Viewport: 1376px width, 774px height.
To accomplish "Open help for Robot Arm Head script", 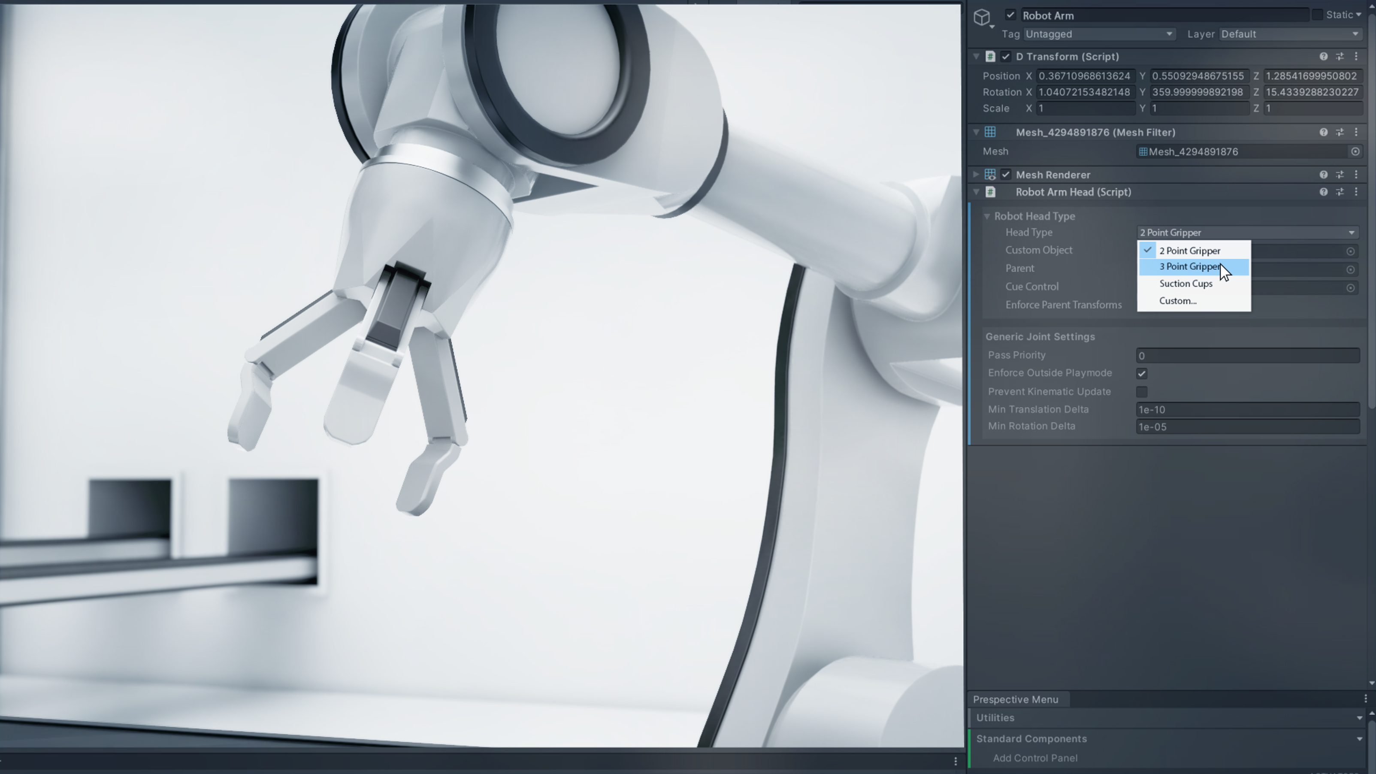I will tap(1324, 192).
